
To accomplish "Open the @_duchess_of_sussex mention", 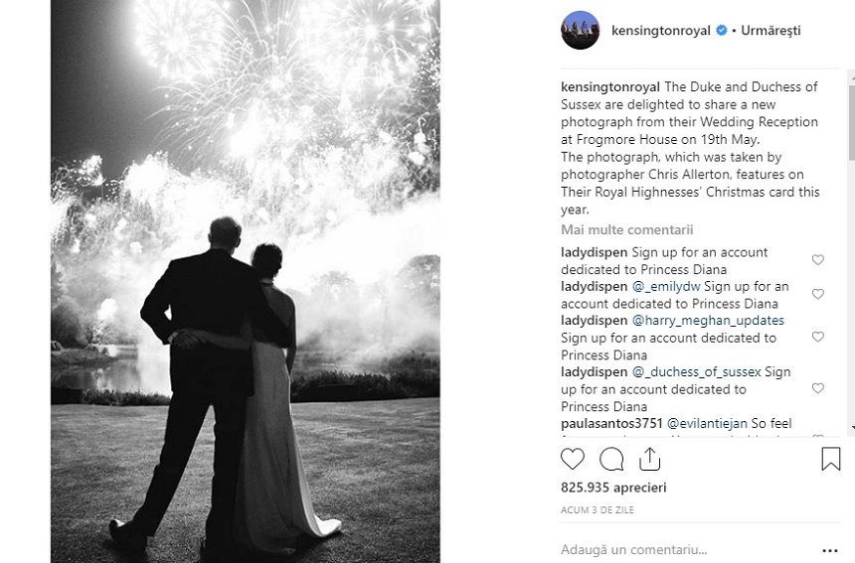I will pos(696,372).
